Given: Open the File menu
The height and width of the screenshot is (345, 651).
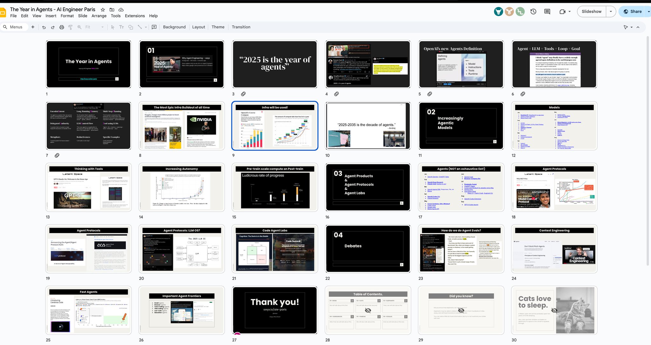Looking at the screenshot, I should [x=13, y=16].
